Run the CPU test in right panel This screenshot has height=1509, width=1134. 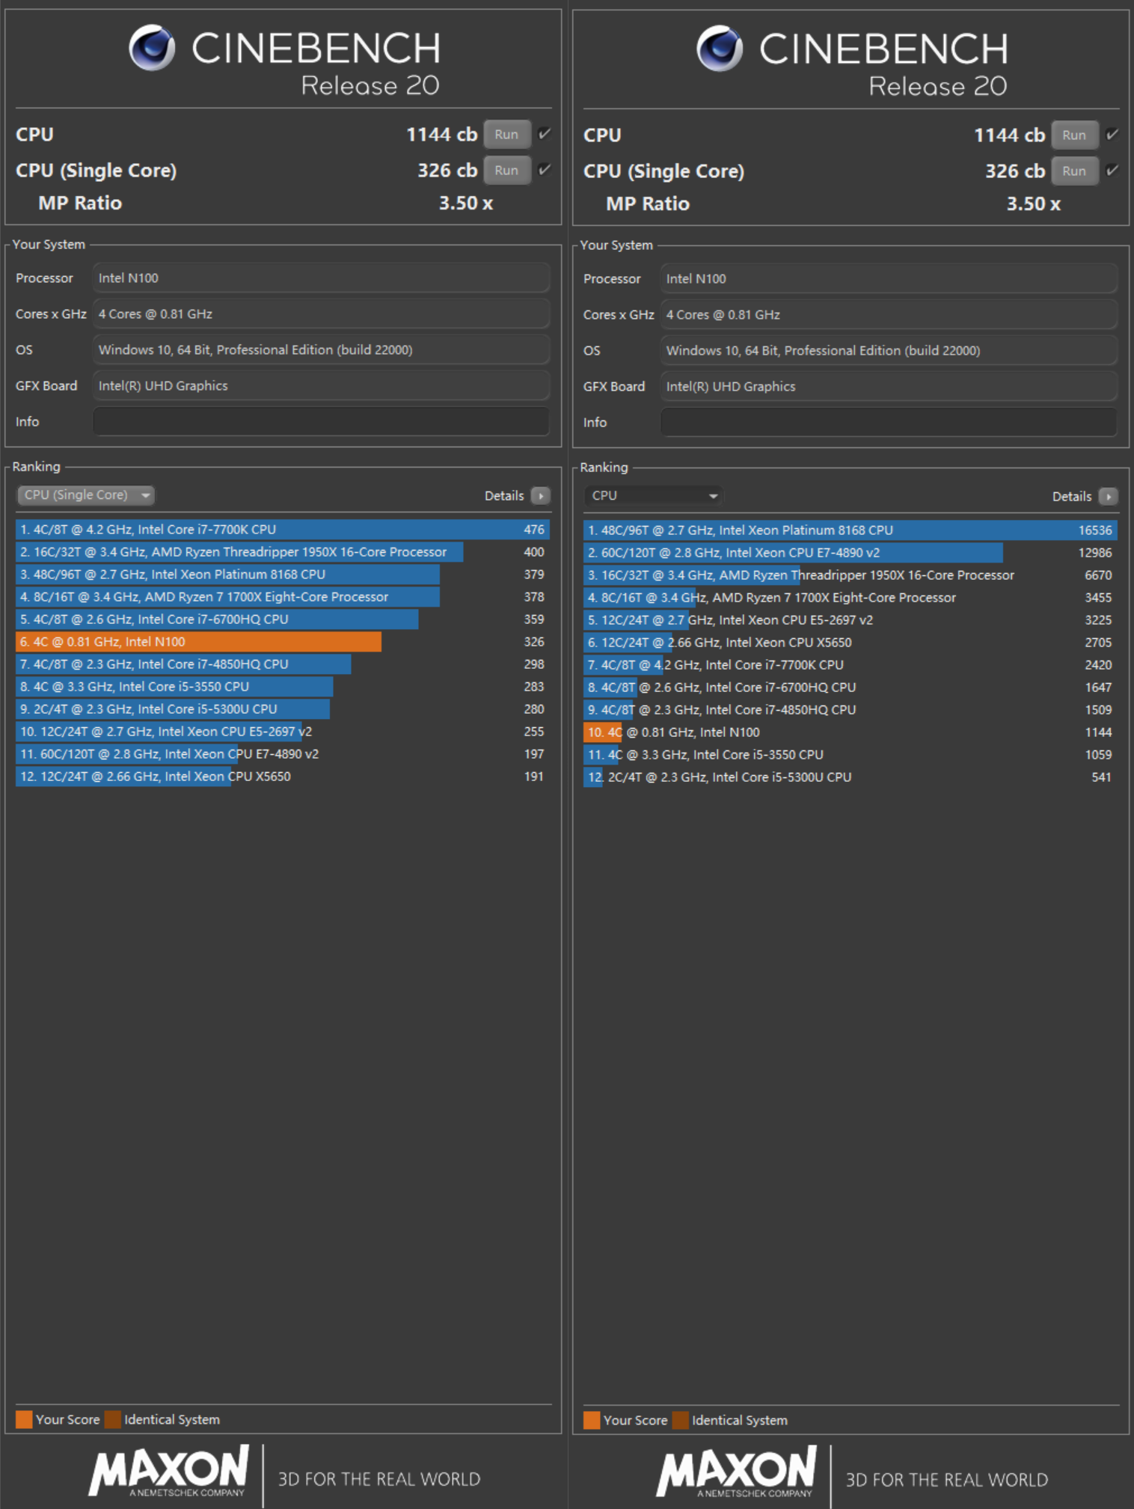point(1074,135)
